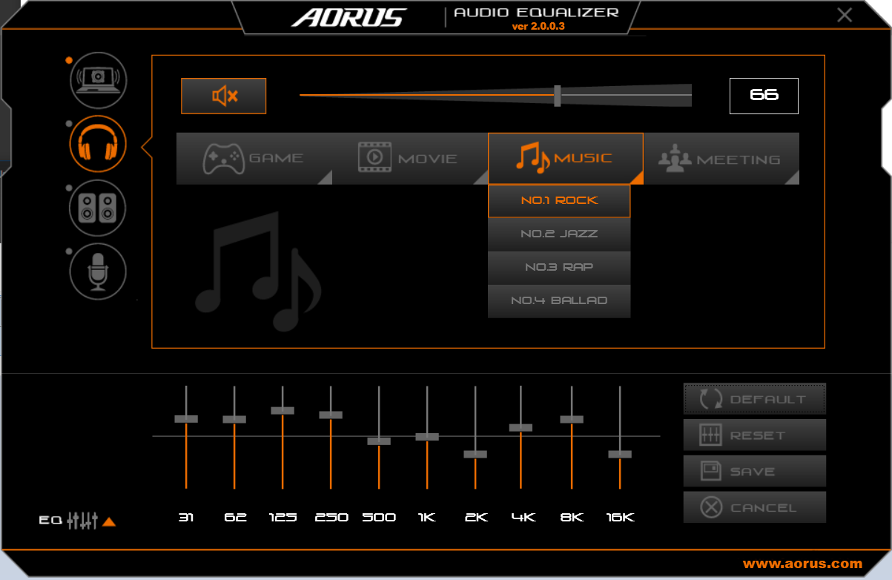892x580 pixels.
Task: Click the volume value field showing 66
Action: pos(764,96)
